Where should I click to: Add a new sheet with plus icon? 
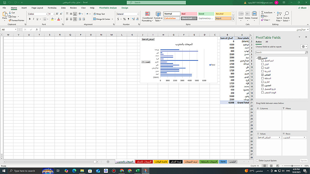[x=108, y=162]
